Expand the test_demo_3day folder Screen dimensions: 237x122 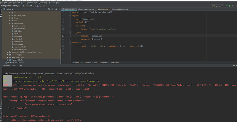coord(10,15)
